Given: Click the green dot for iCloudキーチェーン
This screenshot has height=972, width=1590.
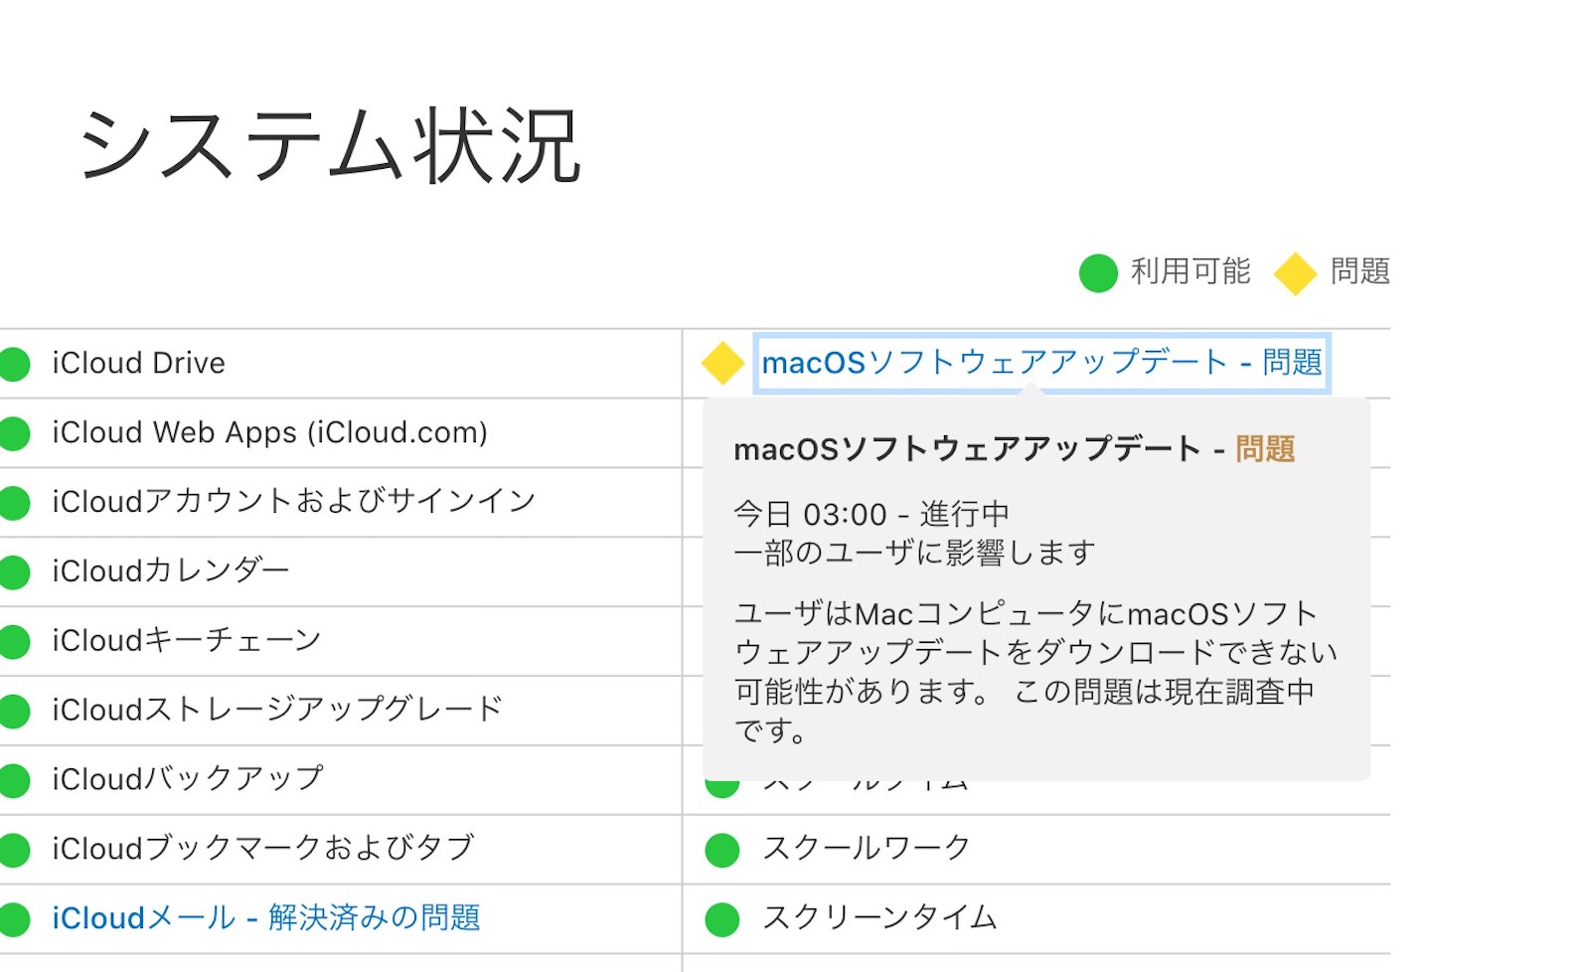Looking at the screenshot, I should 13,641.
